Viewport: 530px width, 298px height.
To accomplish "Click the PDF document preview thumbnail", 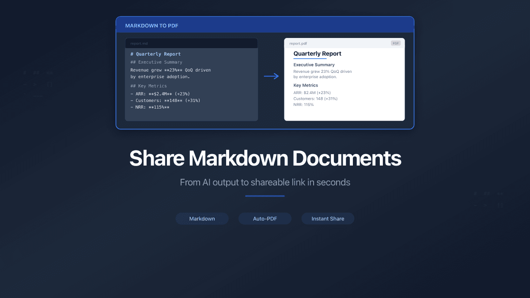I will pyautogui.click(x=344, y=79).
